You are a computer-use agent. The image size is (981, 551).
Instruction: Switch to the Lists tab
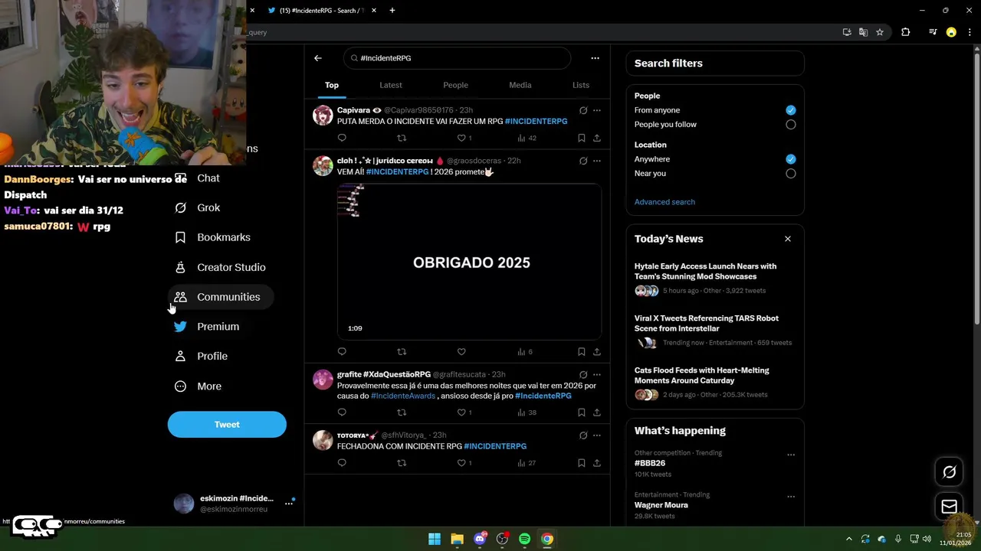(581, 85)
